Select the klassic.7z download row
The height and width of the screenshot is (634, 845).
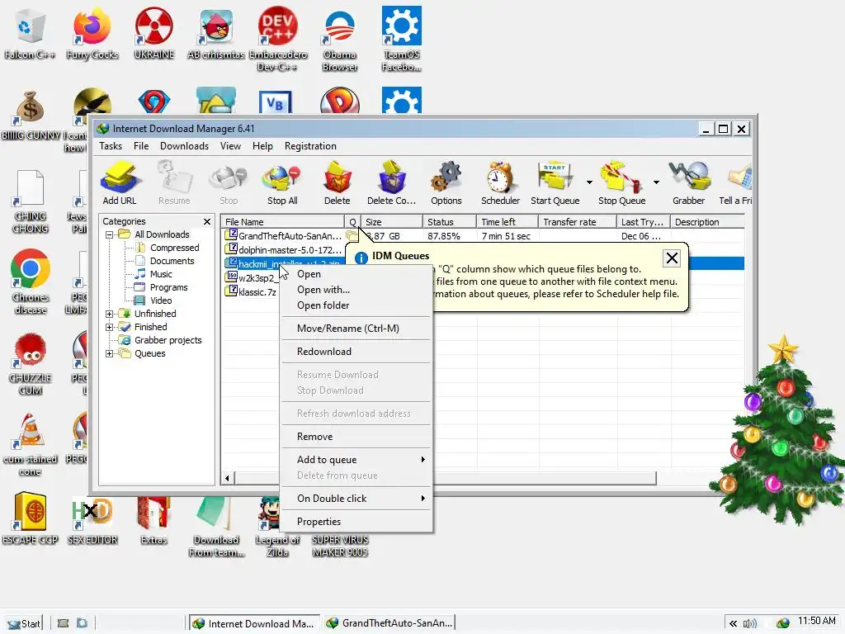coord(251,292)
